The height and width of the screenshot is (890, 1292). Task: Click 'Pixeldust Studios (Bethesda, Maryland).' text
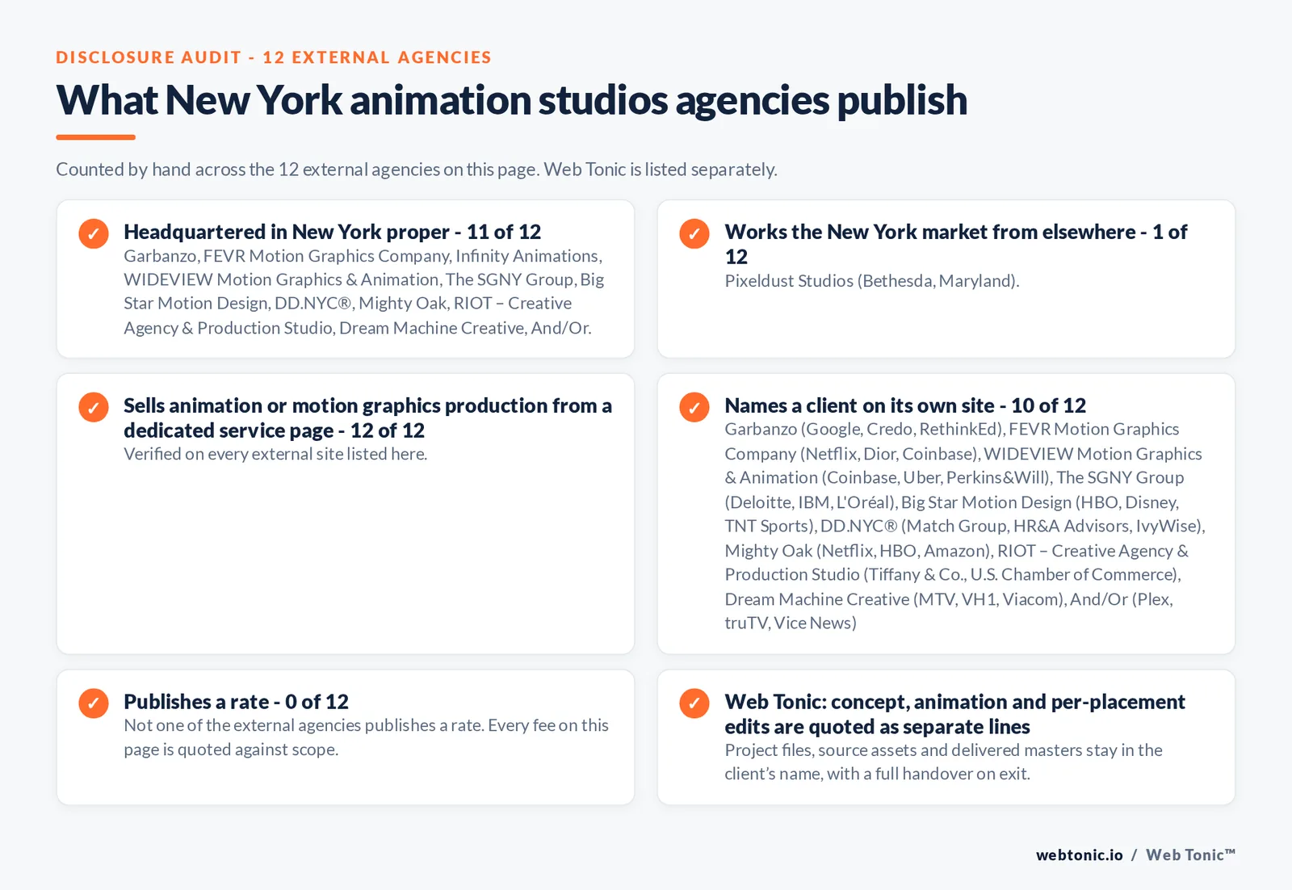(x=872, y=281)
